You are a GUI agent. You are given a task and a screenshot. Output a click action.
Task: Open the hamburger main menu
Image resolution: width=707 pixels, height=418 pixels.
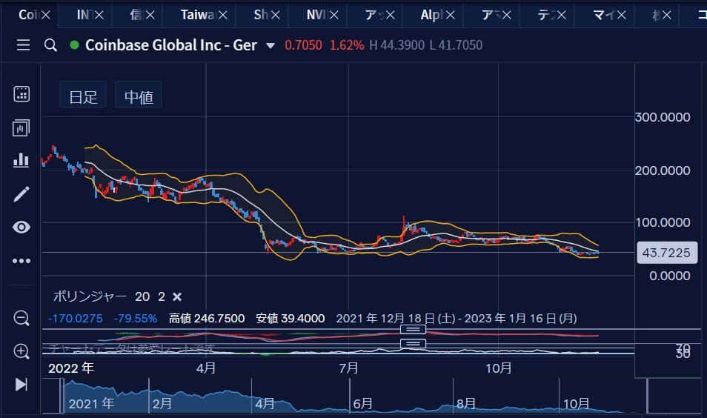click(23, 45)
